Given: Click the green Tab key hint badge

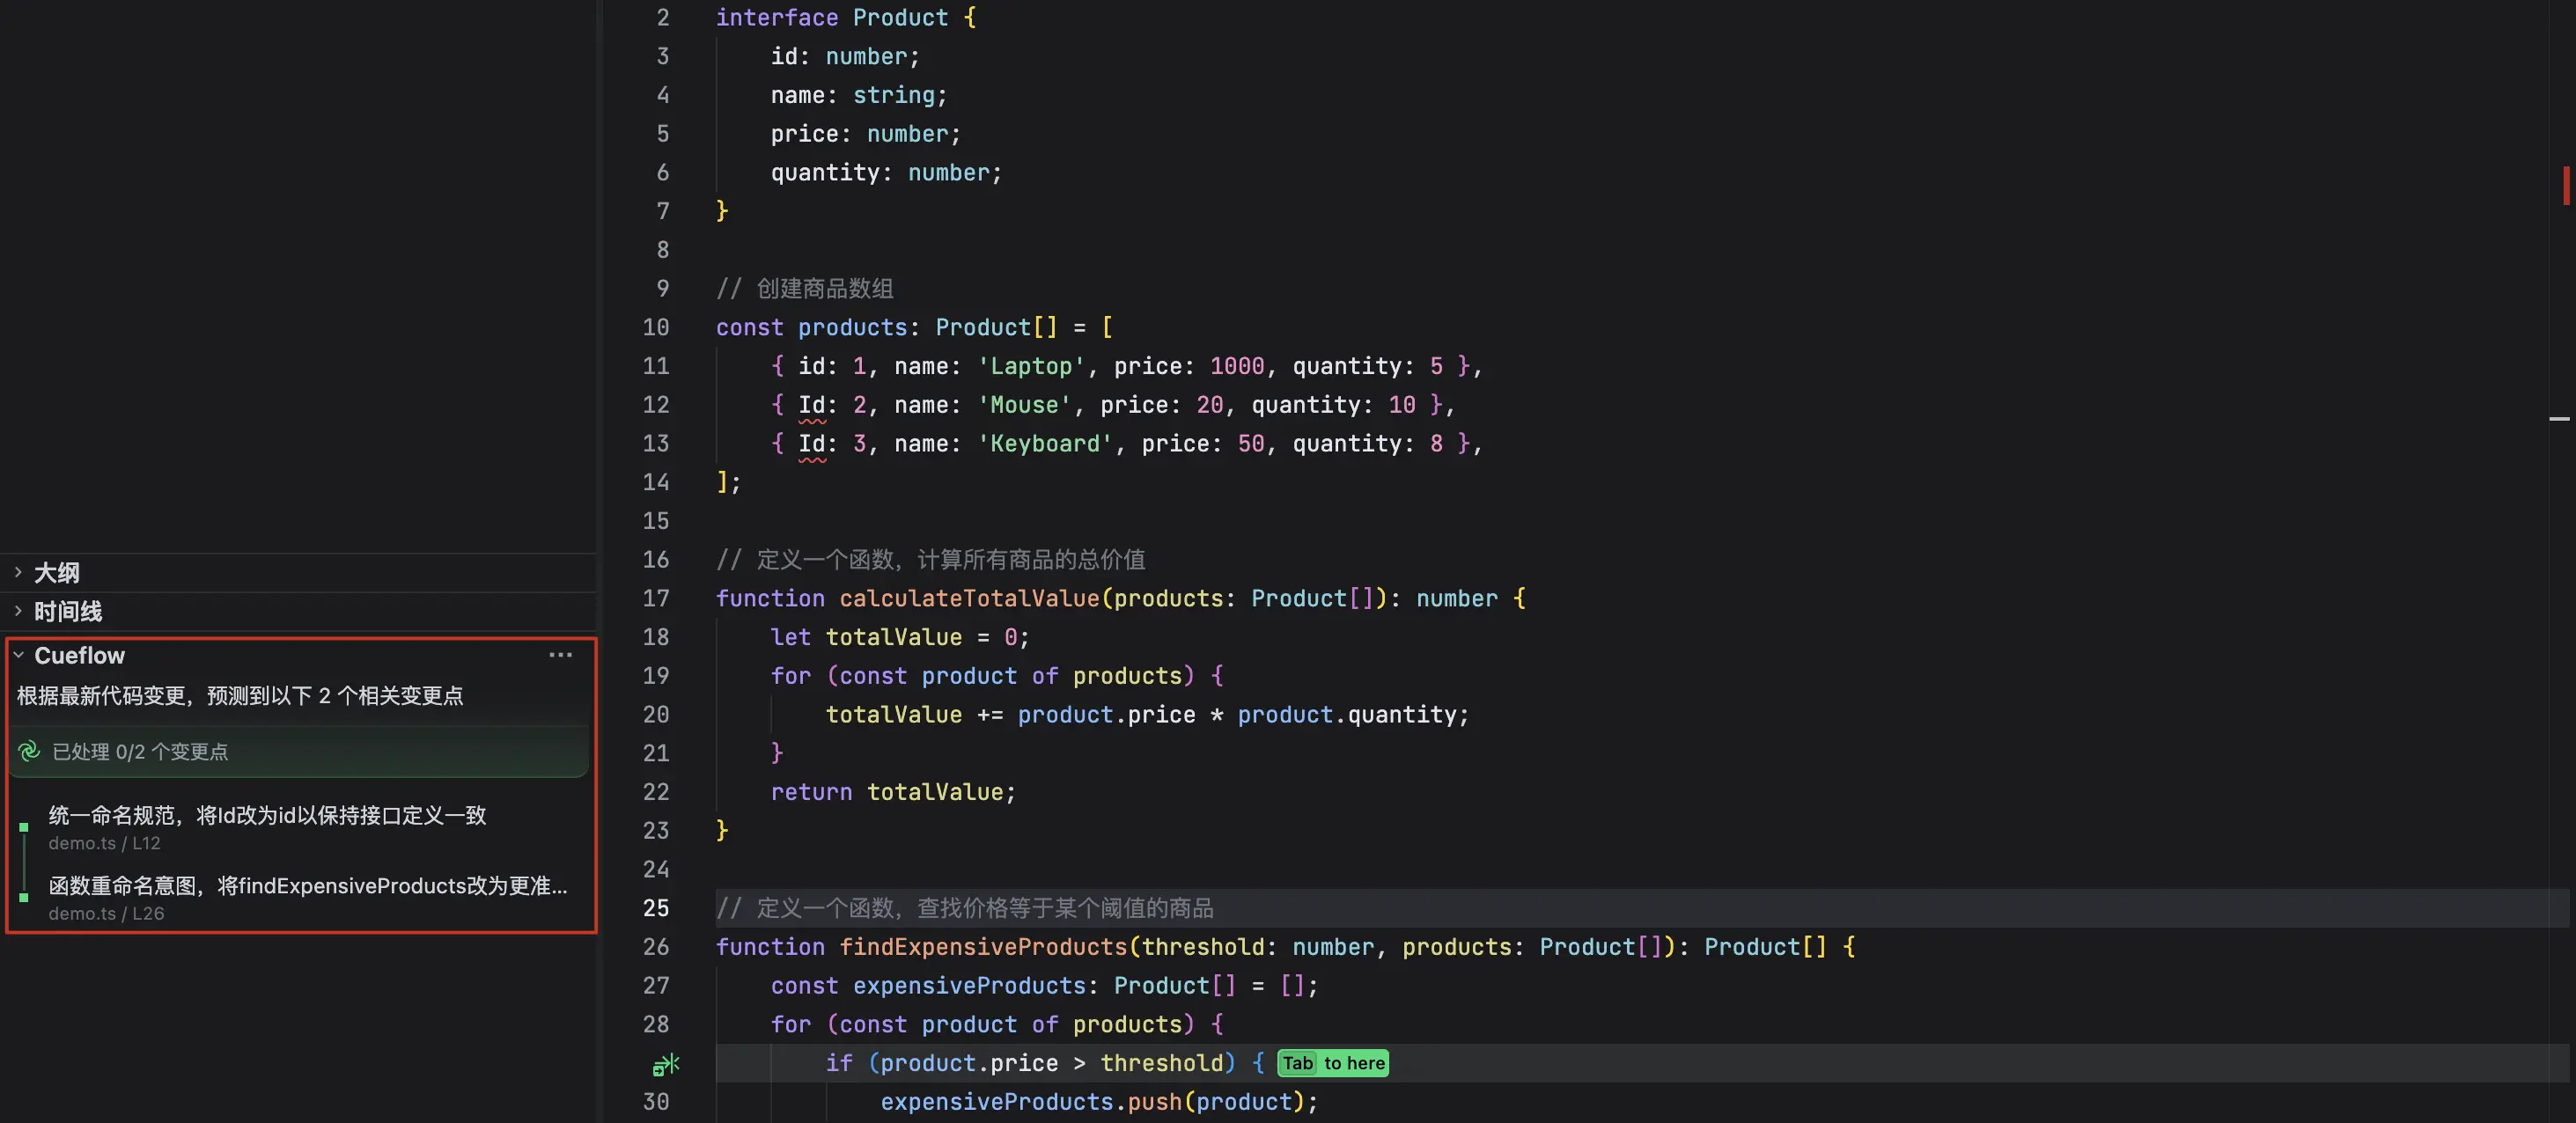Looking at the screenshot, I should coord(1297,1063).
